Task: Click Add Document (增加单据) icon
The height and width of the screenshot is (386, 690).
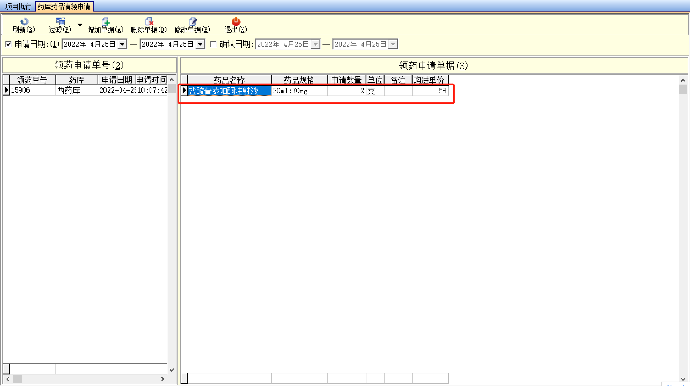Action: 105,21
